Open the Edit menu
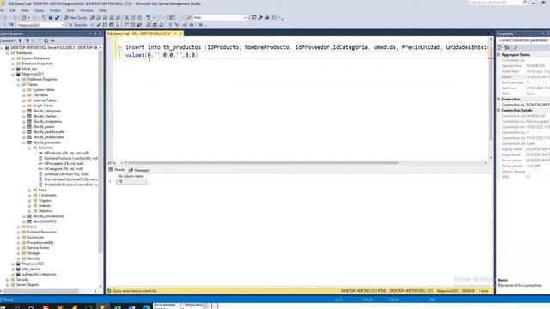Image resolution: width=550 pixels, height=309 pixels. point(13,10)
